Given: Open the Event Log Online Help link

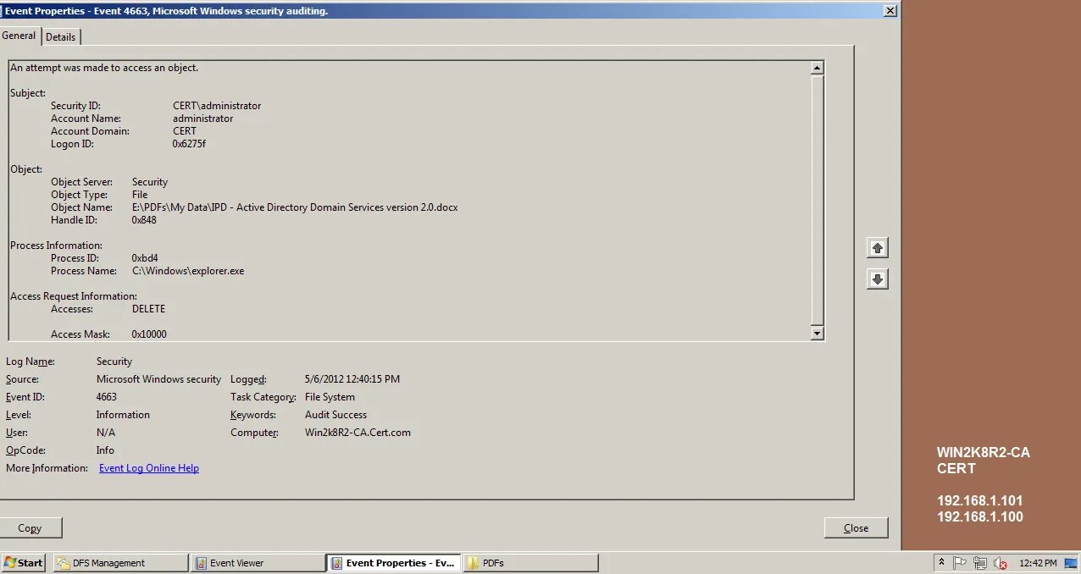Looking at the screenshot, I should coord(148,467).
